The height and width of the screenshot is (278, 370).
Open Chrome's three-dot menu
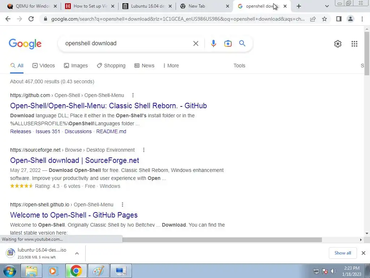point(362,19)
